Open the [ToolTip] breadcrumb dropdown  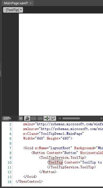point(13,10)
